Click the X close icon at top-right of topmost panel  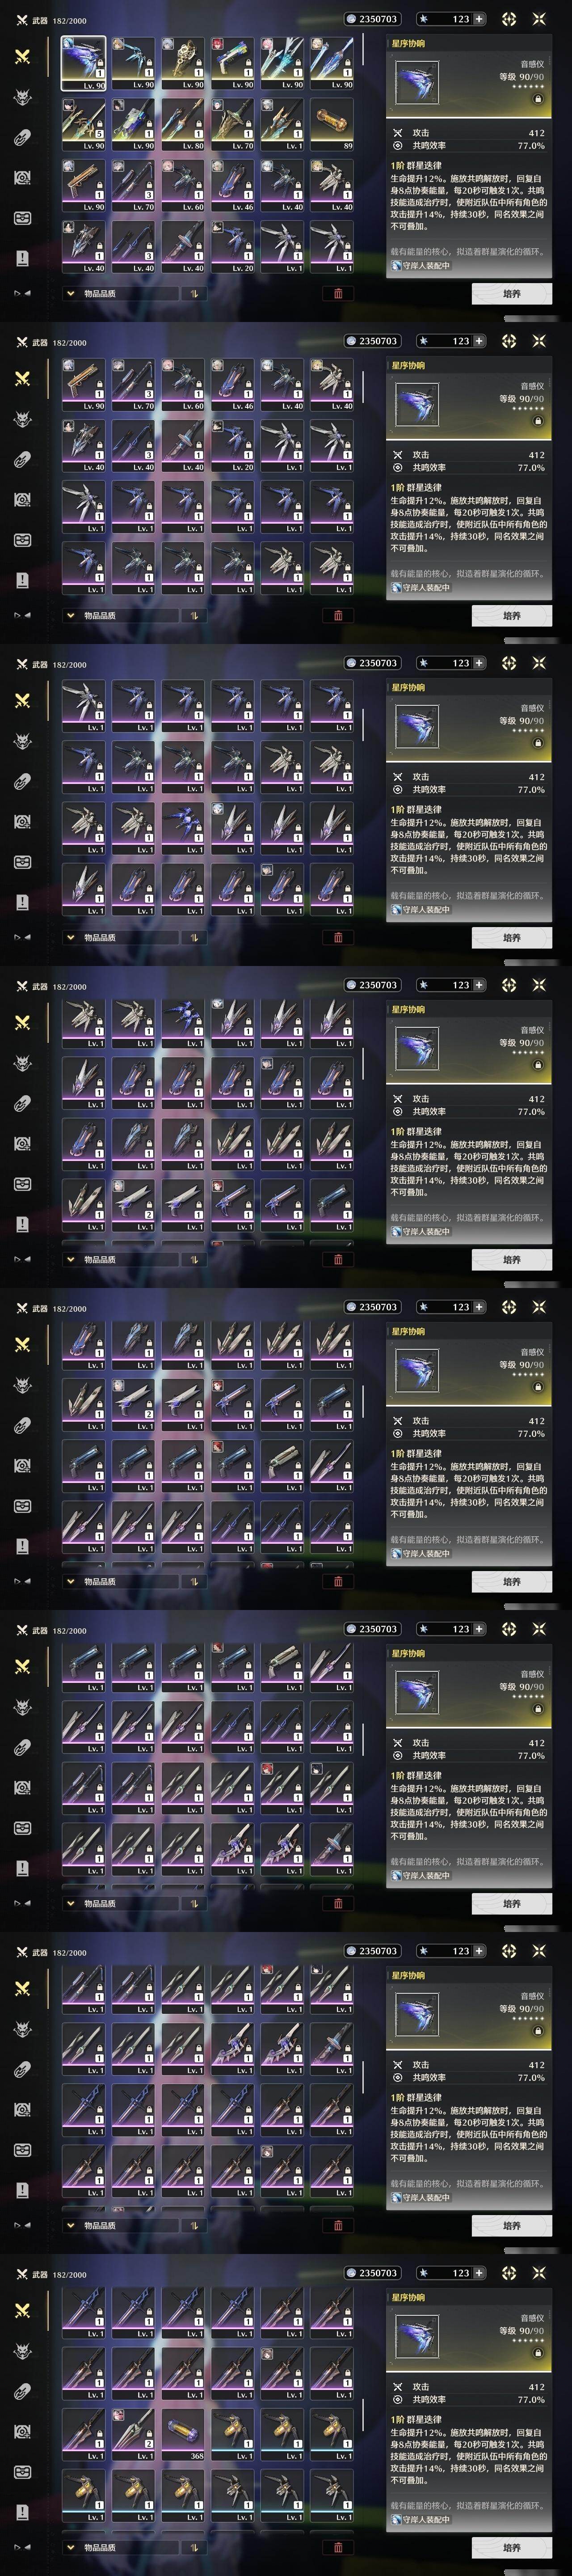tap(540, 19)
